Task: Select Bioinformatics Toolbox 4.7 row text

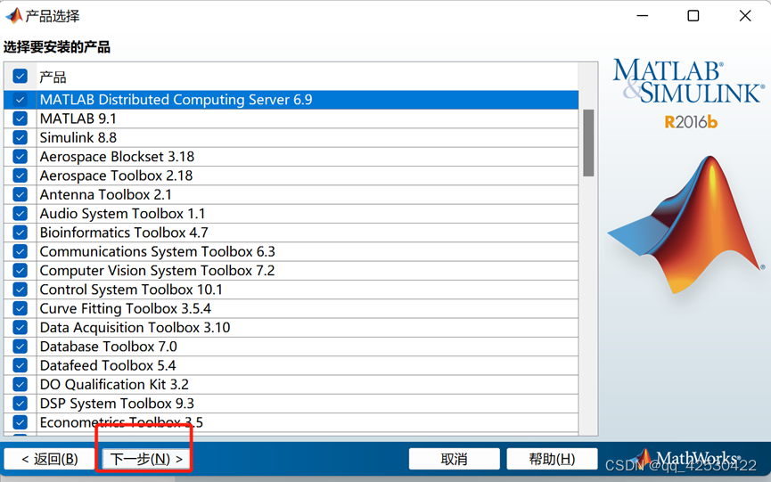Action: (124, 233)
